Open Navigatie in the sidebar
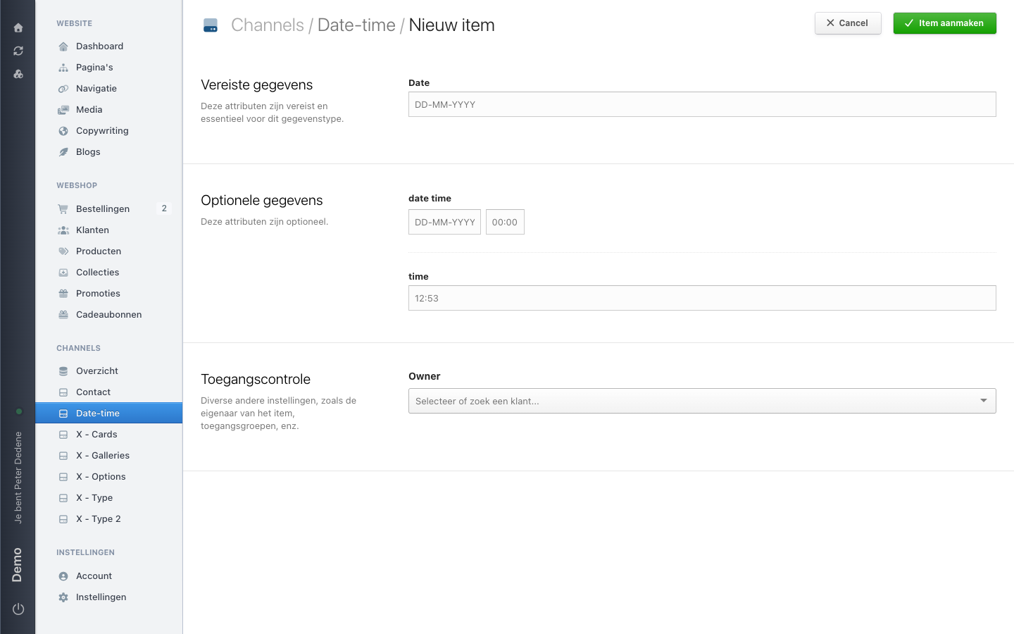The width and height of the screenshot is (1014, 634). tap(96, 89)
